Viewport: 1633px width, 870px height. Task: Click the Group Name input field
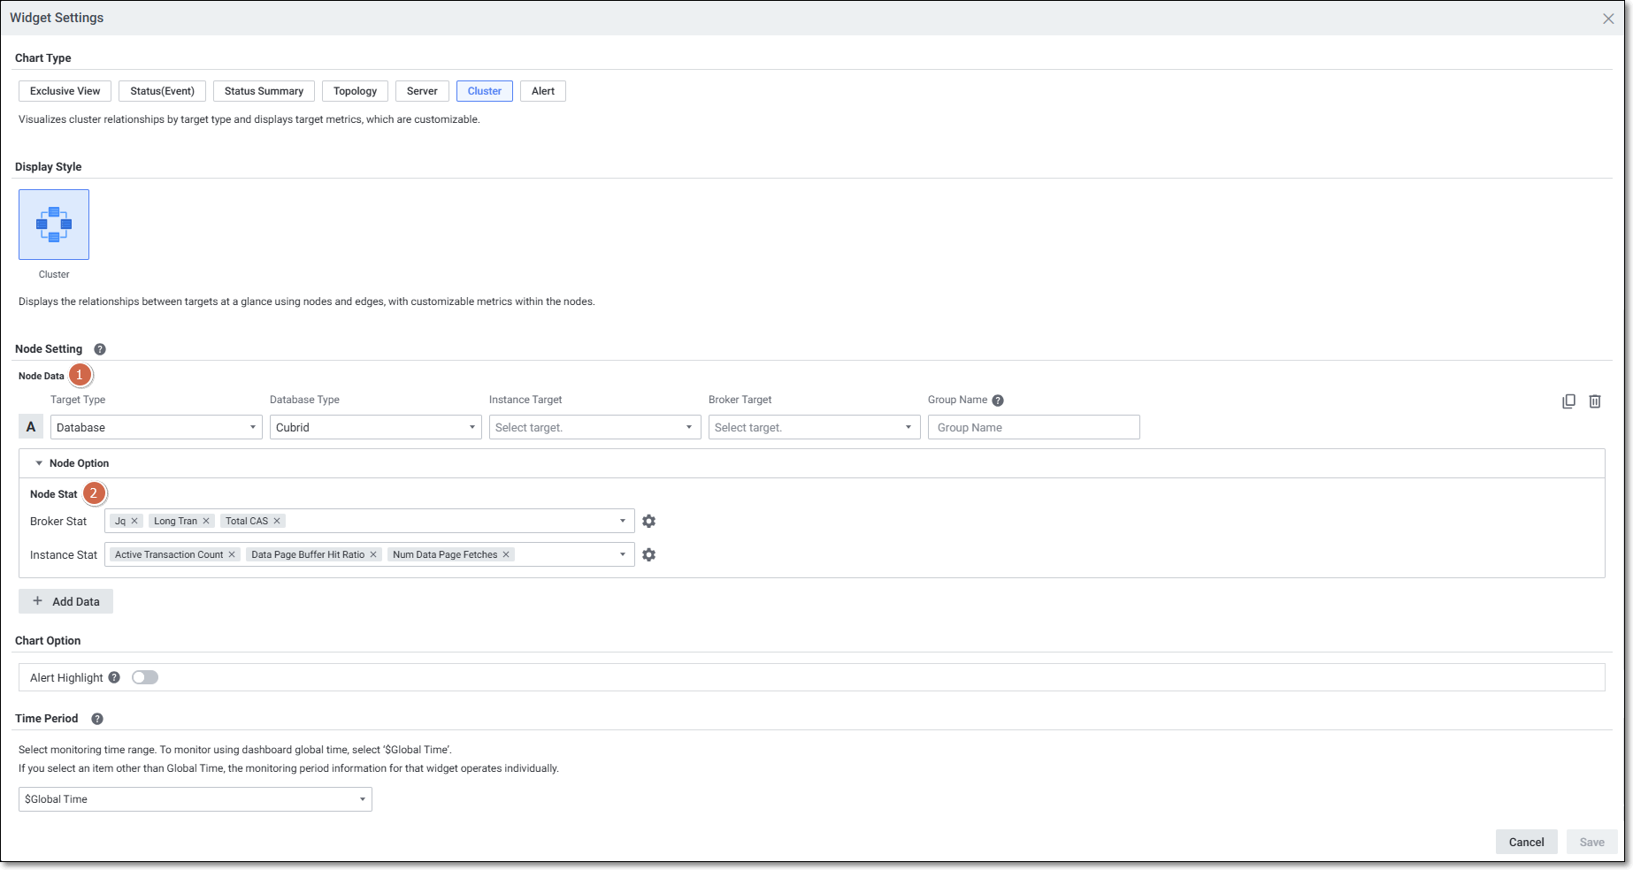click(x=1033, y=428)
